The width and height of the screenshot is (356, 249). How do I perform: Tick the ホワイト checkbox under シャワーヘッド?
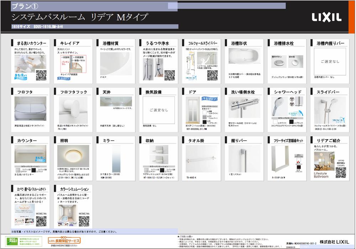[279, 123]
